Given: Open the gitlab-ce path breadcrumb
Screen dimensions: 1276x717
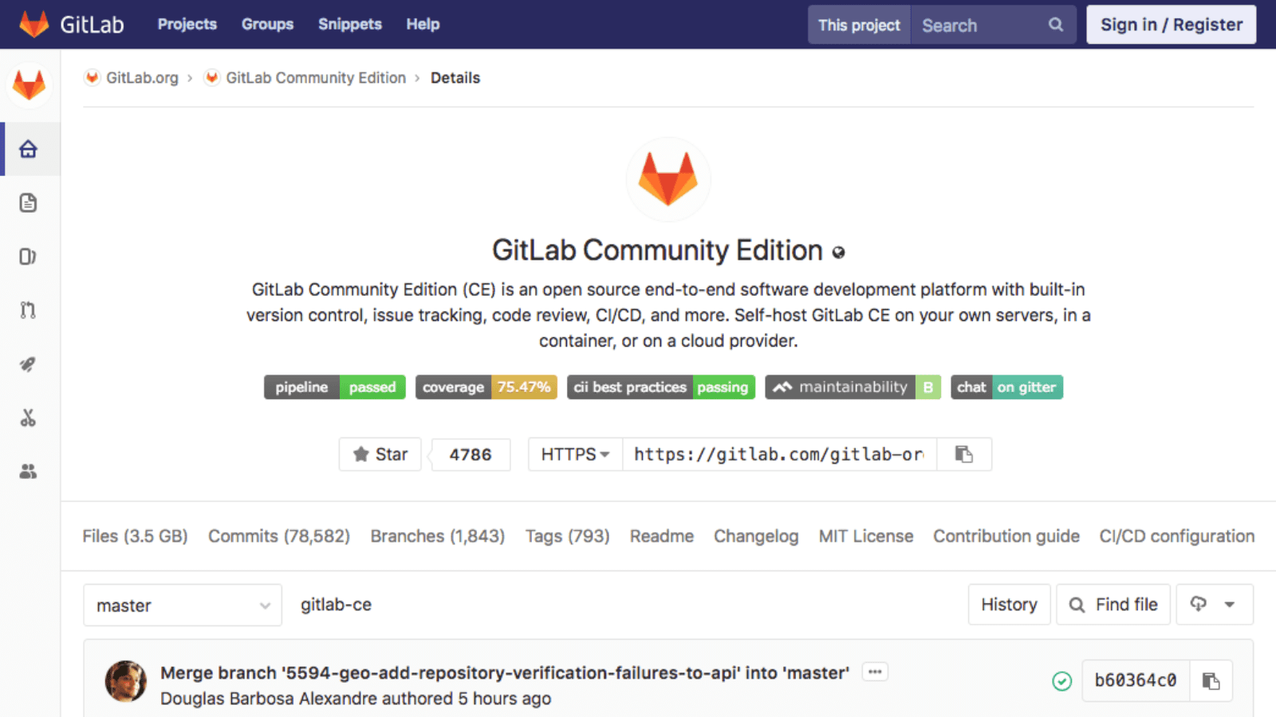Looking at the screenshot, I should pyautogui.click(x=336, y=605).
